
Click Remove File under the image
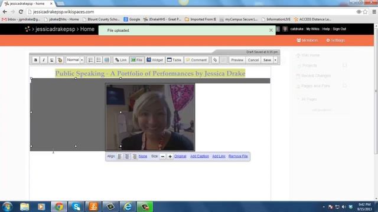coord(238,156)
